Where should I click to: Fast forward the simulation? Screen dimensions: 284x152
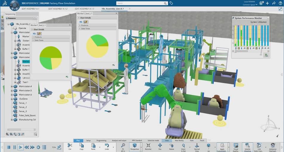[x=32, y=147]
